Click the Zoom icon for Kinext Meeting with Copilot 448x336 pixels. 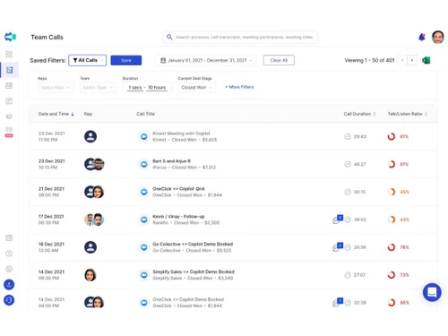point(144,136)
